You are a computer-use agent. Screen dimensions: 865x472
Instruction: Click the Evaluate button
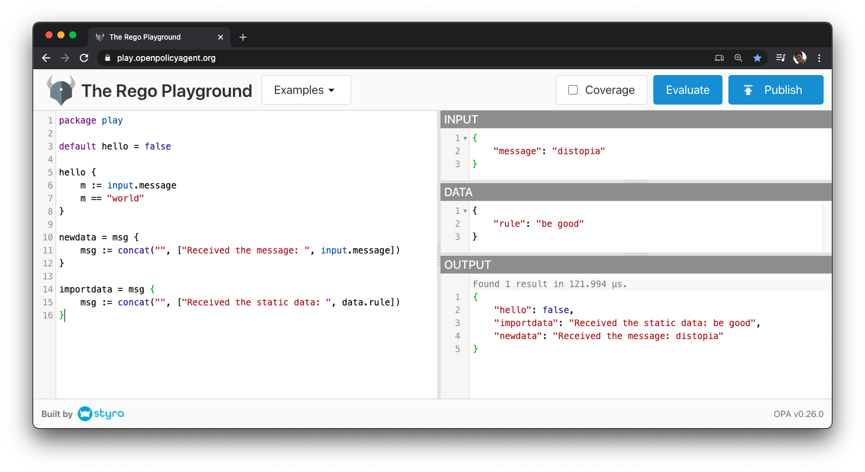(688, 90)
